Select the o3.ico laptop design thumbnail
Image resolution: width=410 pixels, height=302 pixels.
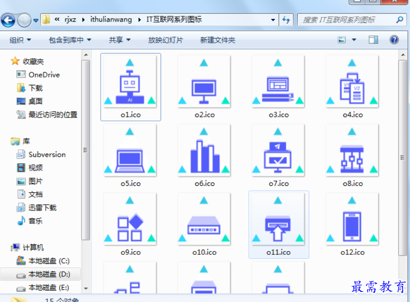(x=278, y=81)
